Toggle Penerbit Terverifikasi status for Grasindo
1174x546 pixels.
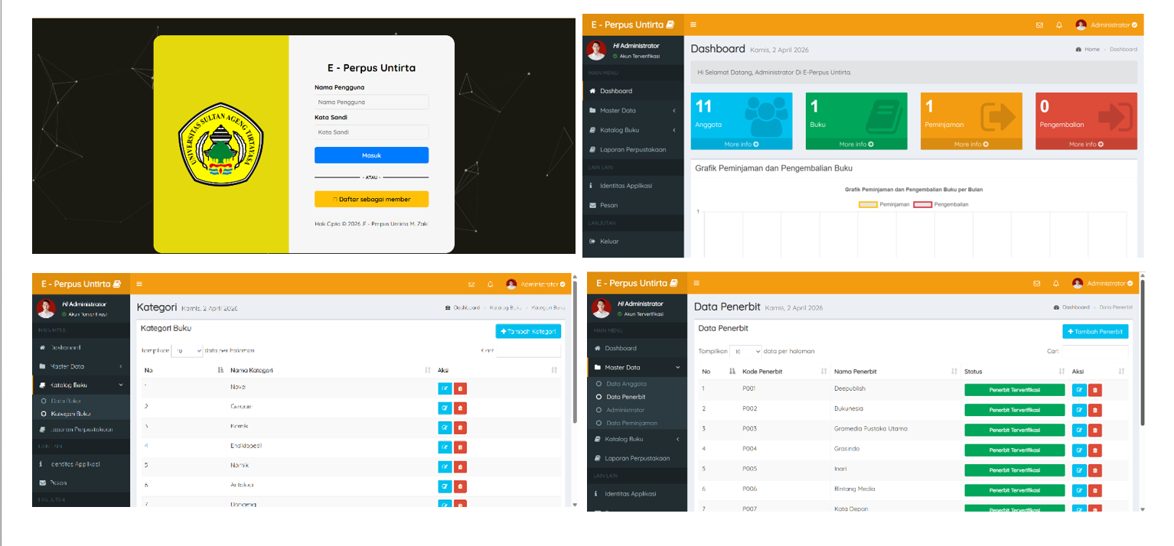[x=1014, y=450]
